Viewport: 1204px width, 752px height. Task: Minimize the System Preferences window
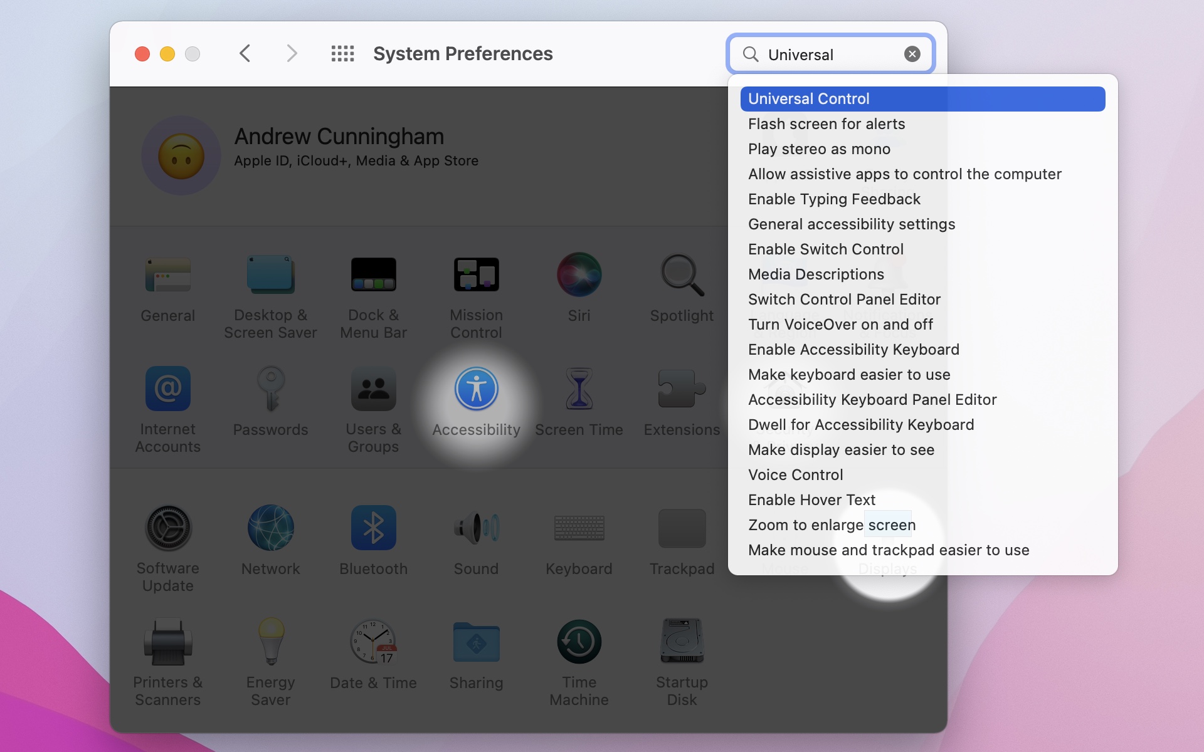pyautogui.click(x=167, y=54)
